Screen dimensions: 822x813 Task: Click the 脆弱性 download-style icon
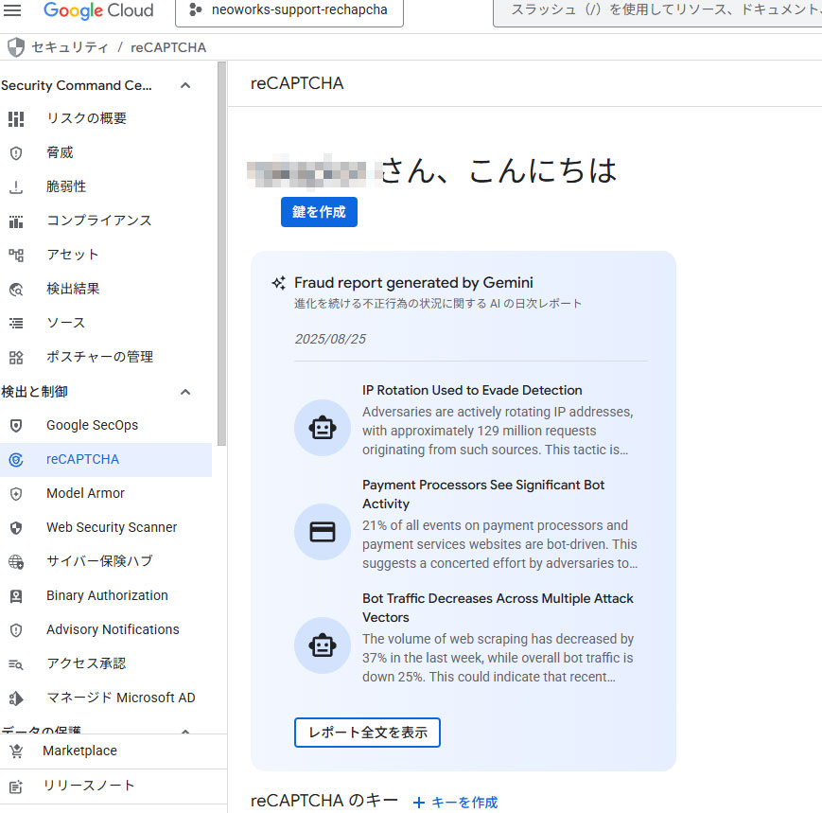(x=16, y=187)
